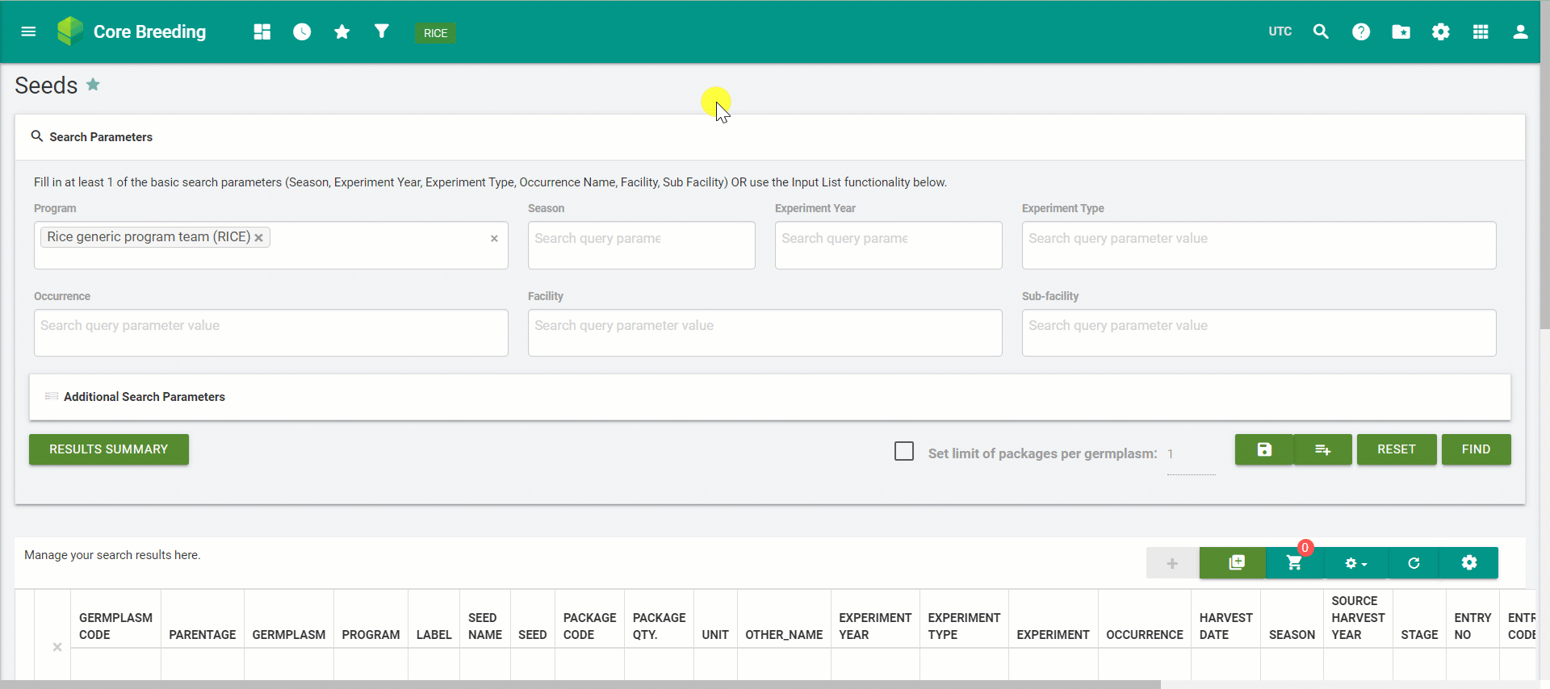Click the FIND button
The height and width of the screenshot is (689, 1550).
(x=1475, y=449)
